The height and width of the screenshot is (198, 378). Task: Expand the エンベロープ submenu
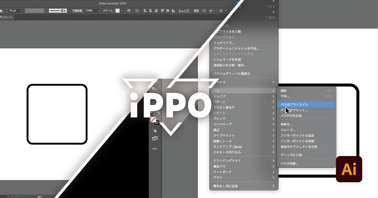[244, 124]
